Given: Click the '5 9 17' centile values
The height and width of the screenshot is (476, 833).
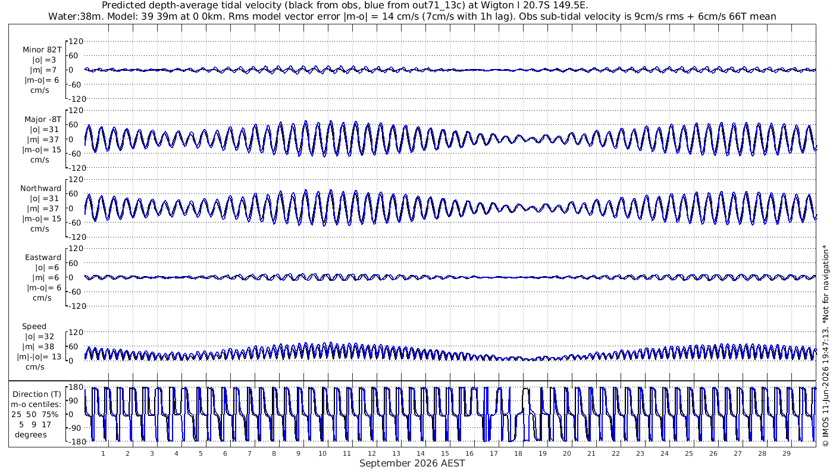Looking at the screenshot, I should click(x=35, y=425).
